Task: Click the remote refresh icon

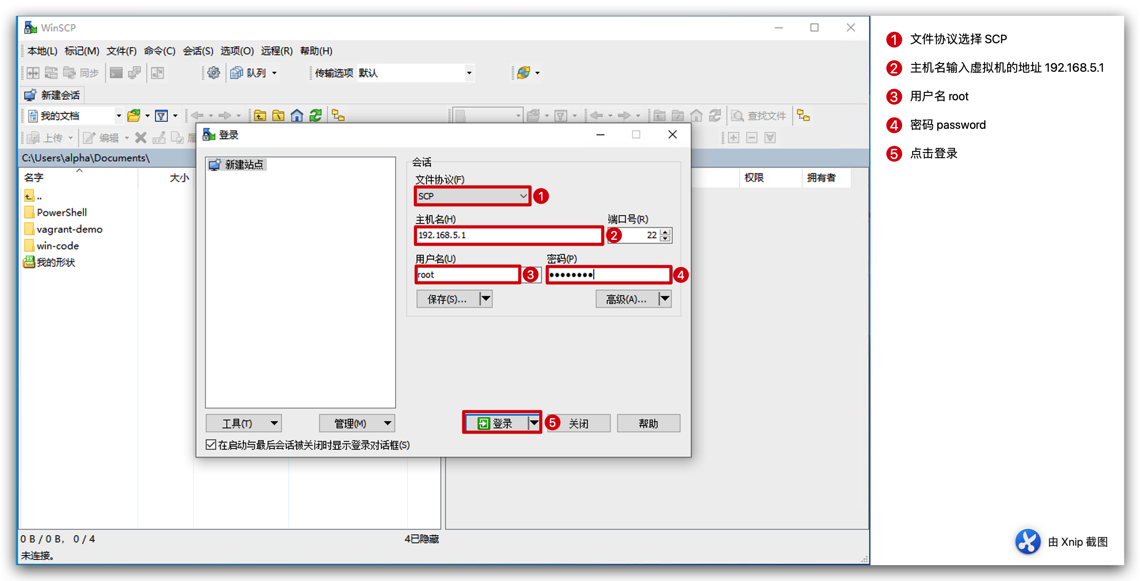Action: (715, 116)
